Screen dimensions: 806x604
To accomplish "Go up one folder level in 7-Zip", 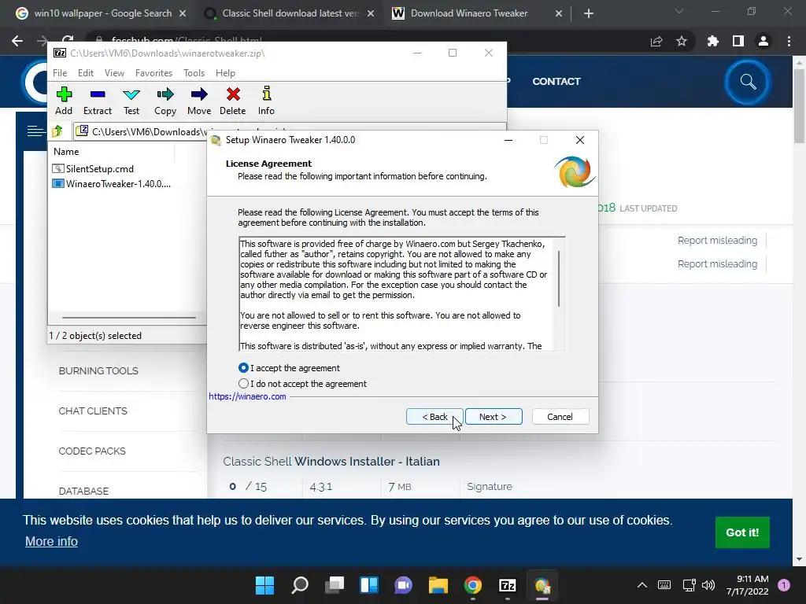I will tap(57, 131).
